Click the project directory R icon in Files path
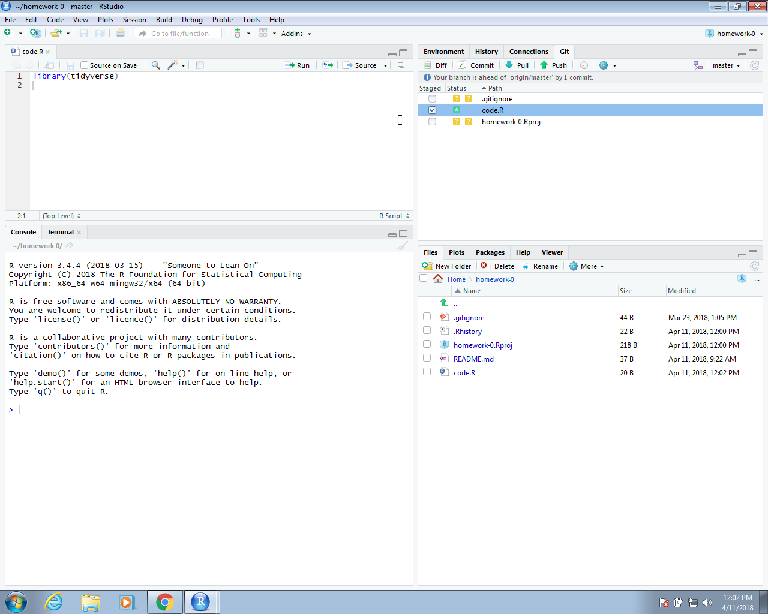This screenshot has width=768, height=614. (x=742, y=278)
